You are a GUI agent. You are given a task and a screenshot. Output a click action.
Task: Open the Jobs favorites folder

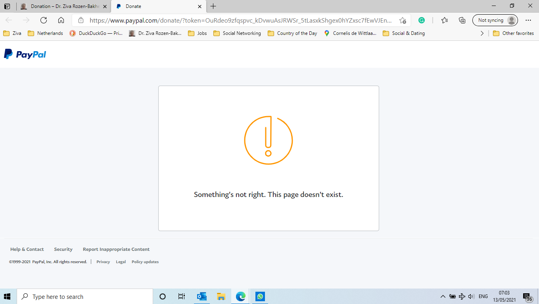pyautogui.click(x=198, y=33)
